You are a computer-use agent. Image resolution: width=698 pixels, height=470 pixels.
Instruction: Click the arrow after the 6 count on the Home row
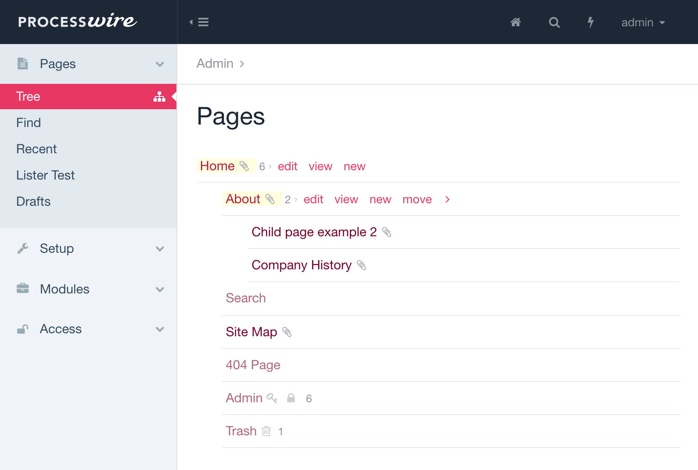(x=270, y=166)
